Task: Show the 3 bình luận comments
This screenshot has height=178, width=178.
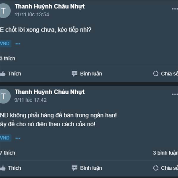Action: [x=166, y=153]
